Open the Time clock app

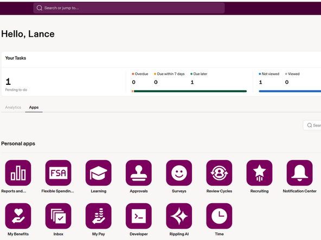(x=219, y=216)
